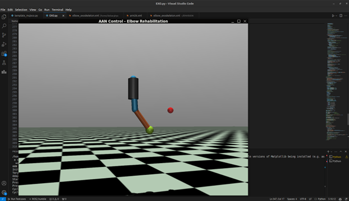Click the Run Python File play button
The width and height of the screenshot is (349, 201).
click(x=333, y=16)
